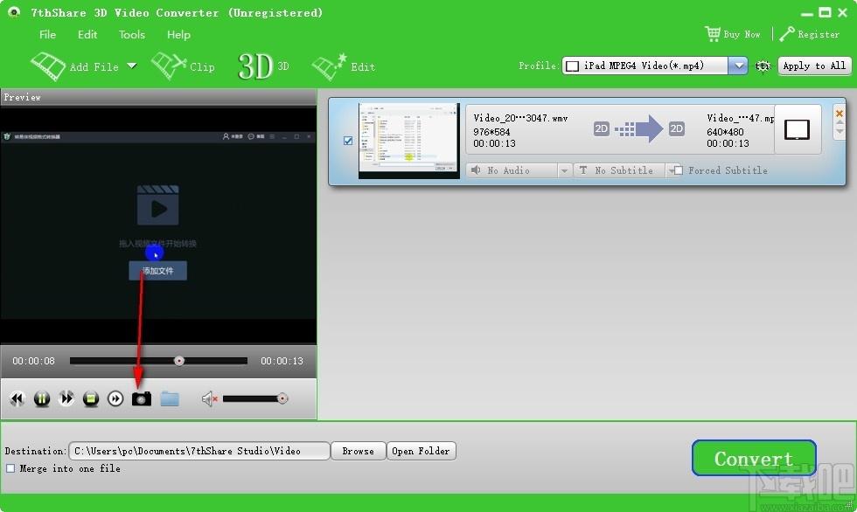Expand the Profile format dropdown
Screen dimensions: 857x512
pos(738,66)
